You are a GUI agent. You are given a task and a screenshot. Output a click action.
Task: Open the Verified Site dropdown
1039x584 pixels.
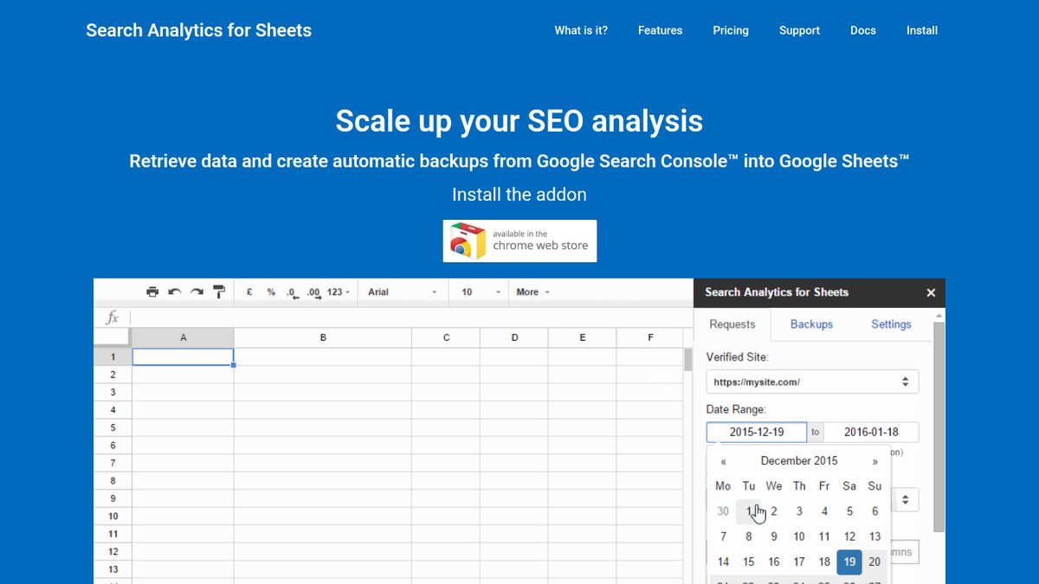tap(812, 382)
